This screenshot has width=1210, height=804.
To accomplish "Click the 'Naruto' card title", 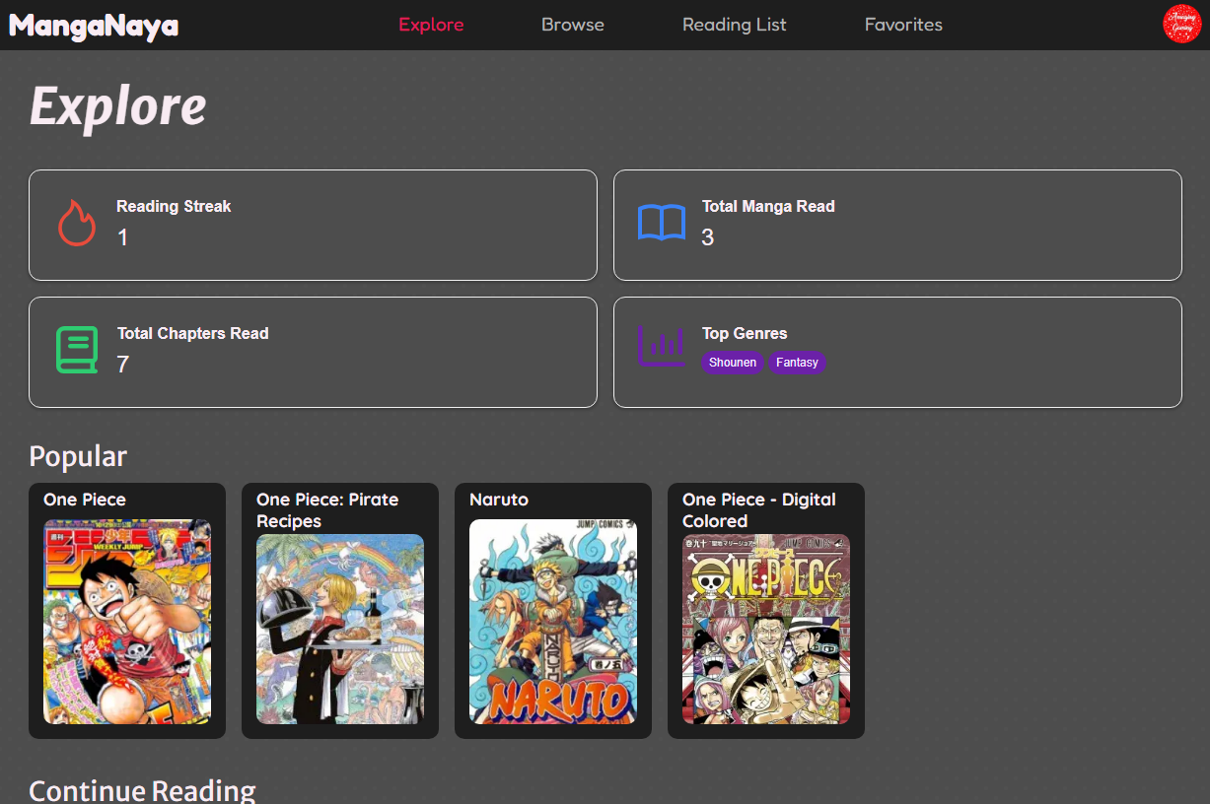I will 499,500.
